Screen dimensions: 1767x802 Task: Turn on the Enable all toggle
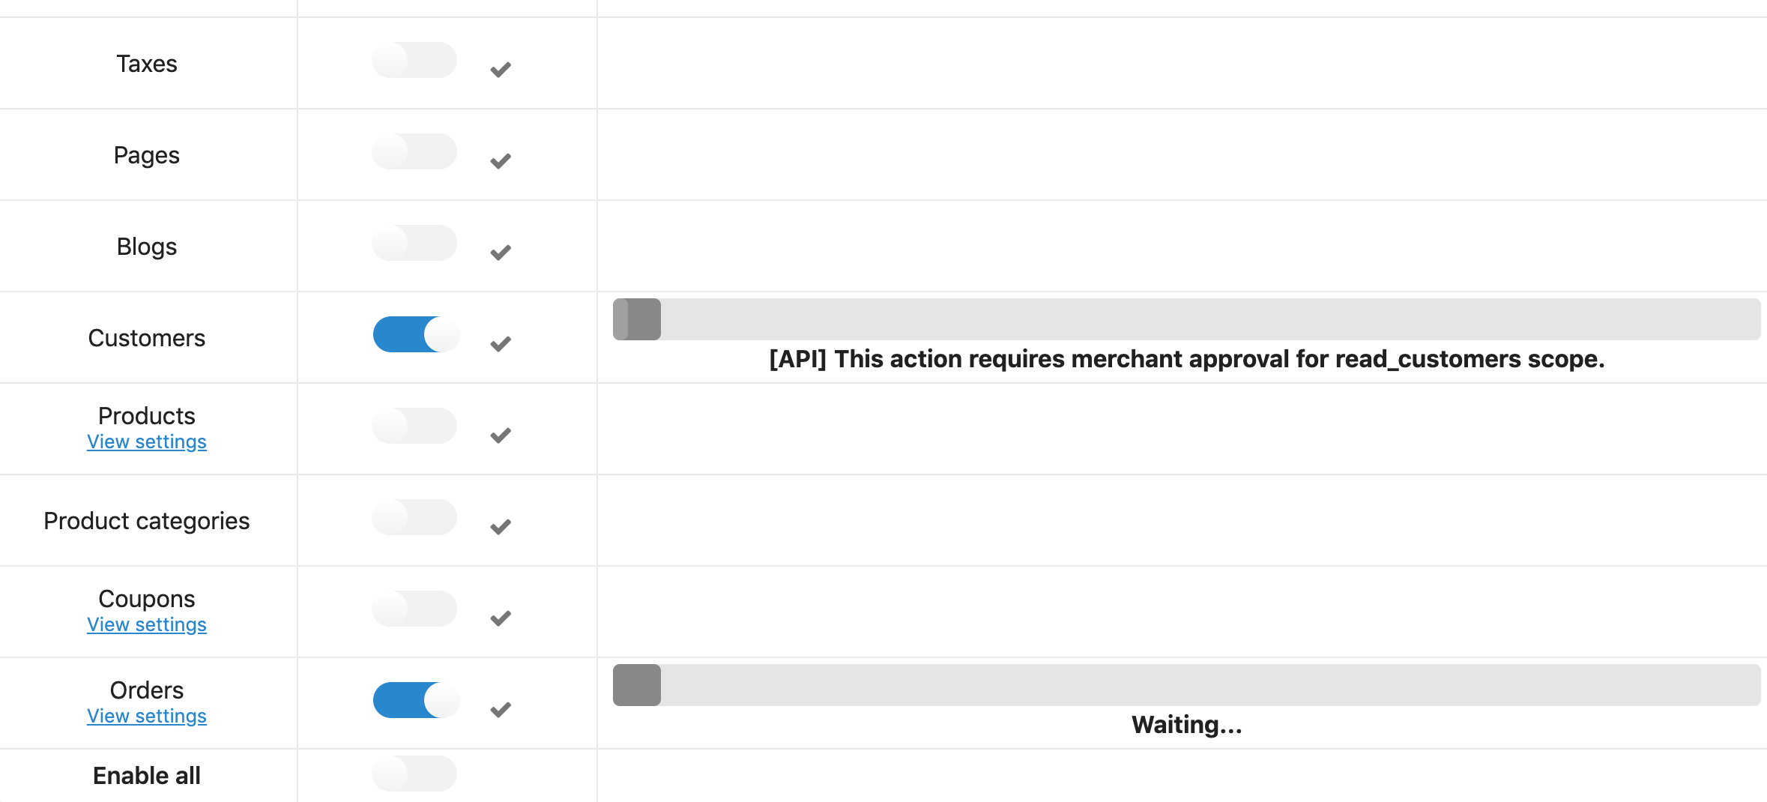coord(414,774)
